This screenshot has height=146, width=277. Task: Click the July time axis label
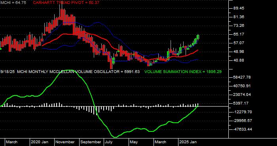click(x=108, y=142)
